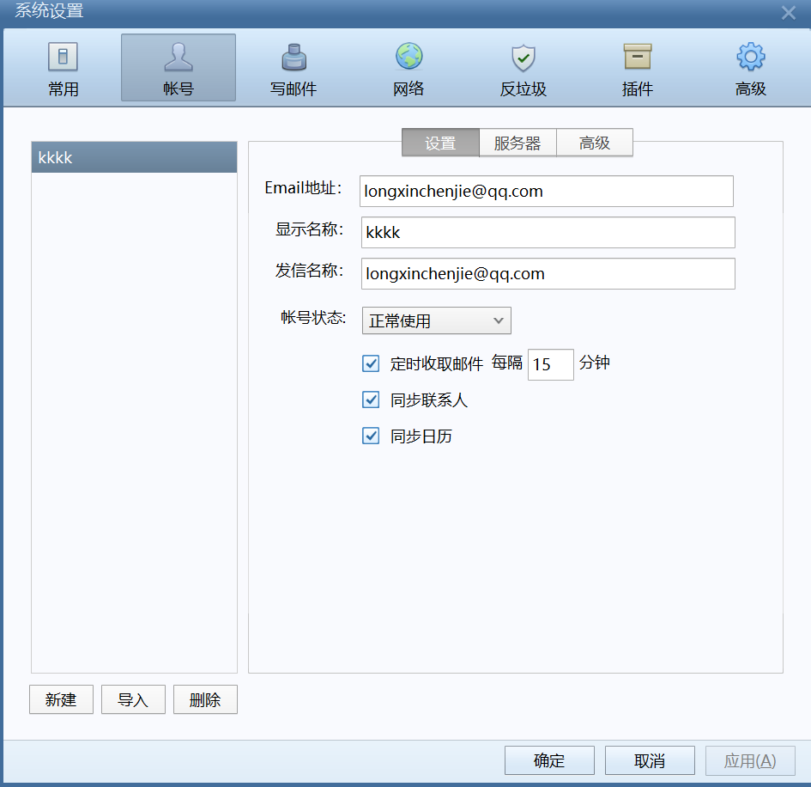Confirm with the 确定 button
811x787 pixels.
[549, 760]
